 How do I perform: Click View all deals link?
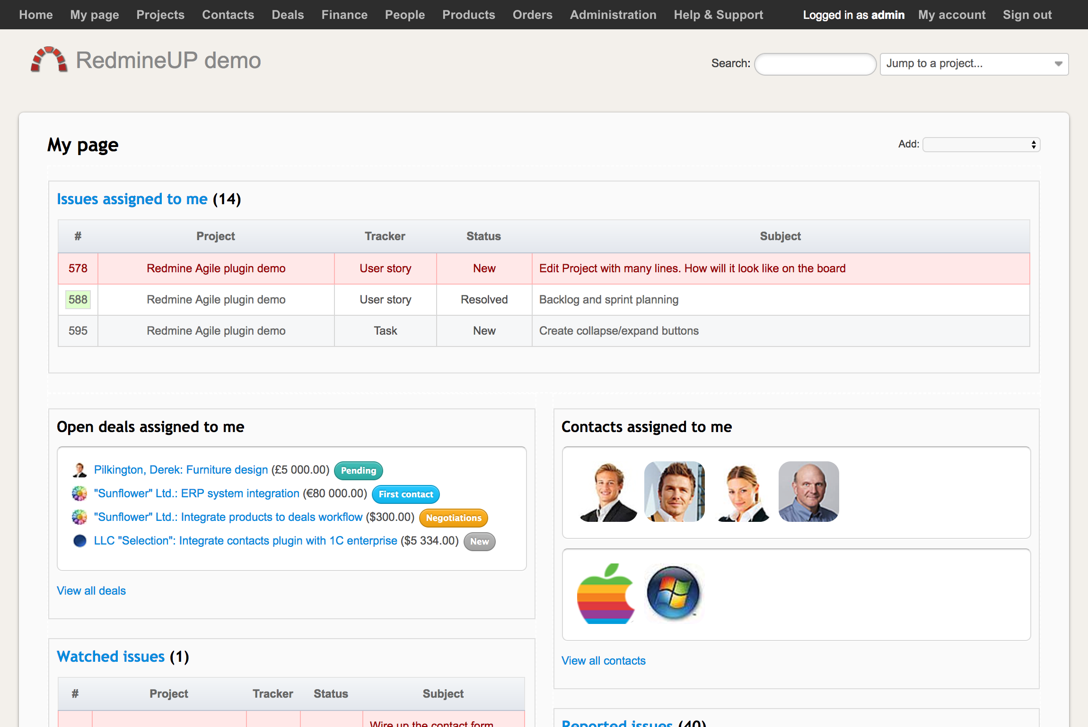(91, 591)
